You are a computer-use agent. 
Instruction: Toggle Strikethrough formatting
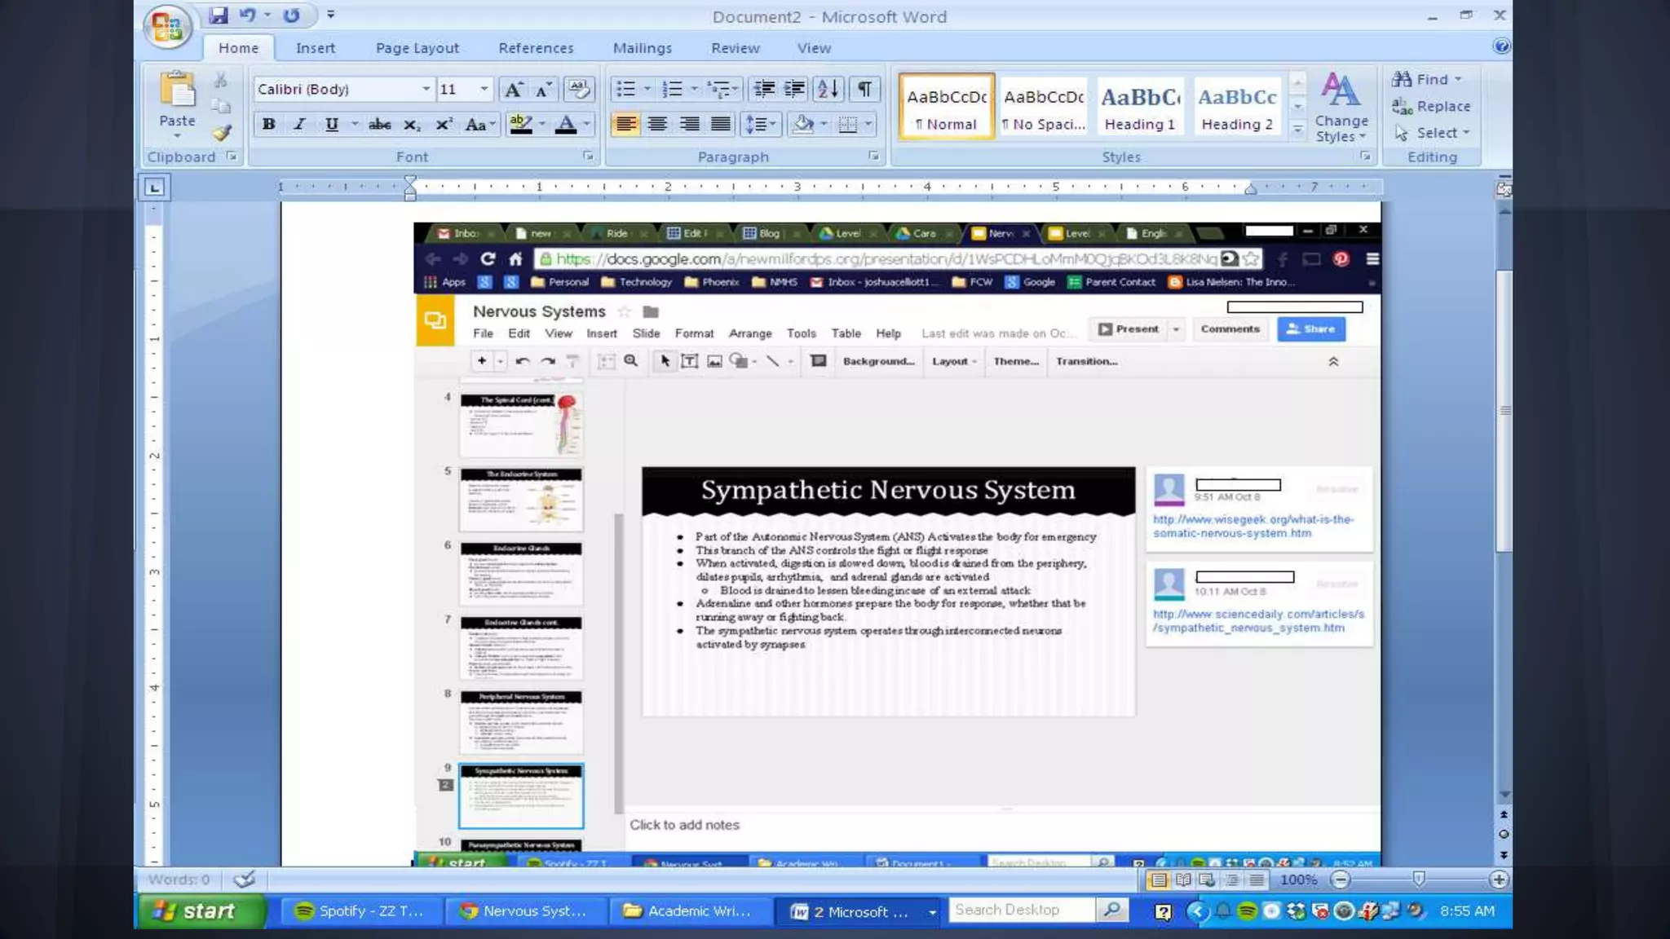[379, 124]
